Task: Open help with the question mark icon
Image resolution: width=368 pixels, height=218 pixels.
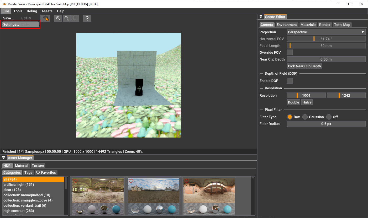Action: [x=87, y=18]
